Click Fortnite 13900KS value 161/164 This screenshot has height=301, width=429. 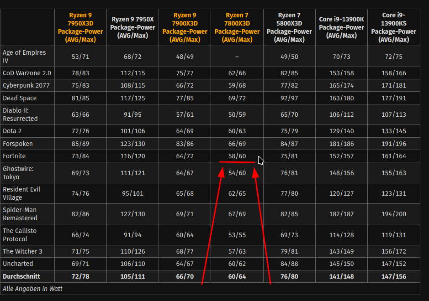pos(394,156)
